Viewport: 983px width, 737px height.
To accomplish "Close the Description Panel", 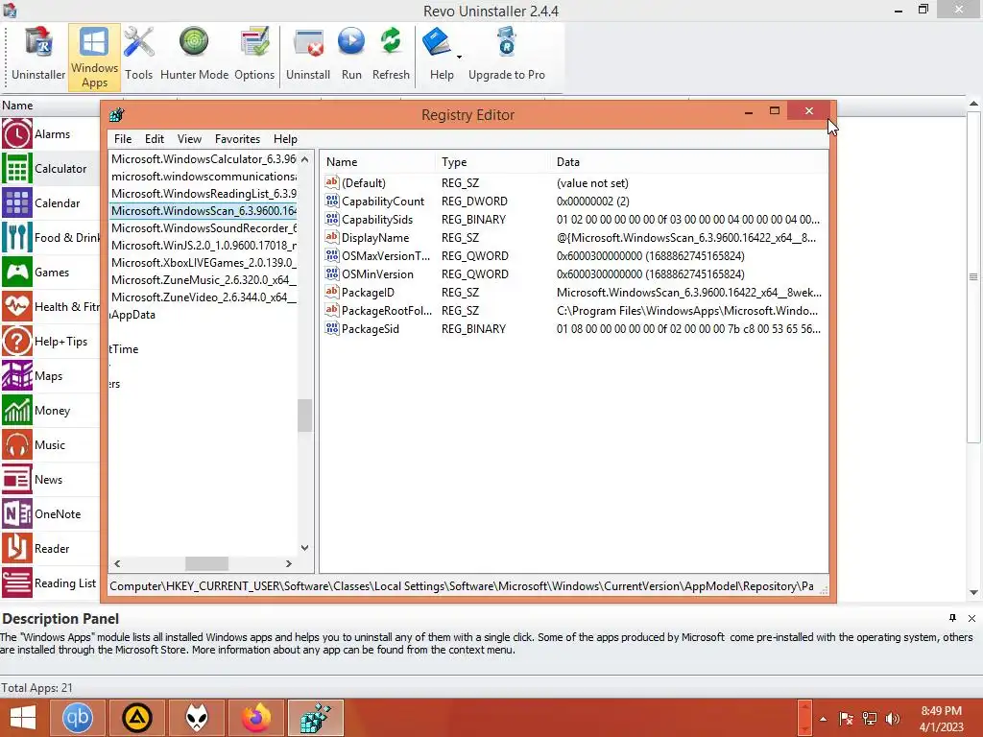I will (x=971, y=618).
